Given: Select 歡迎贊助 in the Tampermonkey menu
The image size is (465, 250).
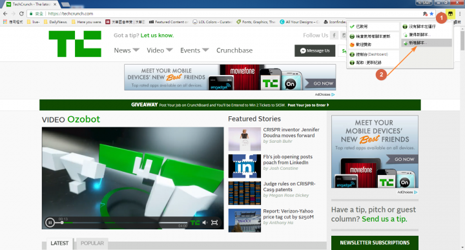Looking at the screenshot, I should (x=373, y=45).
